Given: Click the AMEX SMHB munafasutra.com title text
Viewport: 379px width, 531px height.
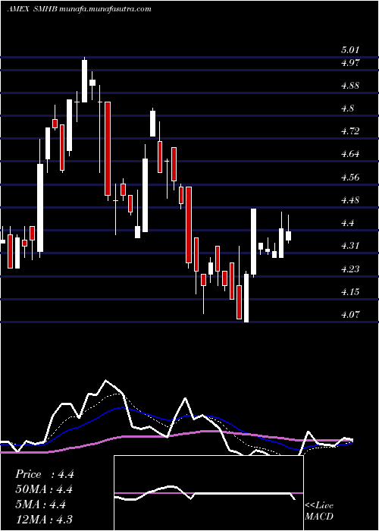Looking at the screenshot, I should click(x=79, y=9).
